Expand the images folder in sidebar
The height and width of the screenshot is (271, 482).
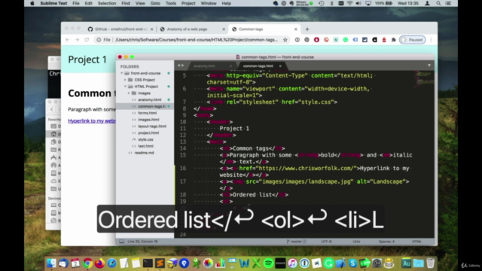[x=129, y=93]
